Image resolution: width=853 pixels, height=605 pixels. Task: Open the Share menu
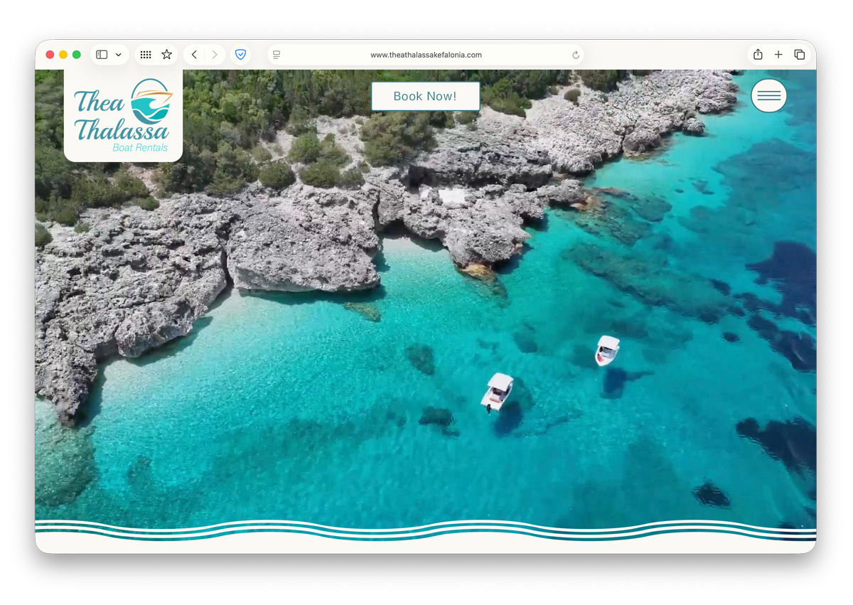click(758, 55)
